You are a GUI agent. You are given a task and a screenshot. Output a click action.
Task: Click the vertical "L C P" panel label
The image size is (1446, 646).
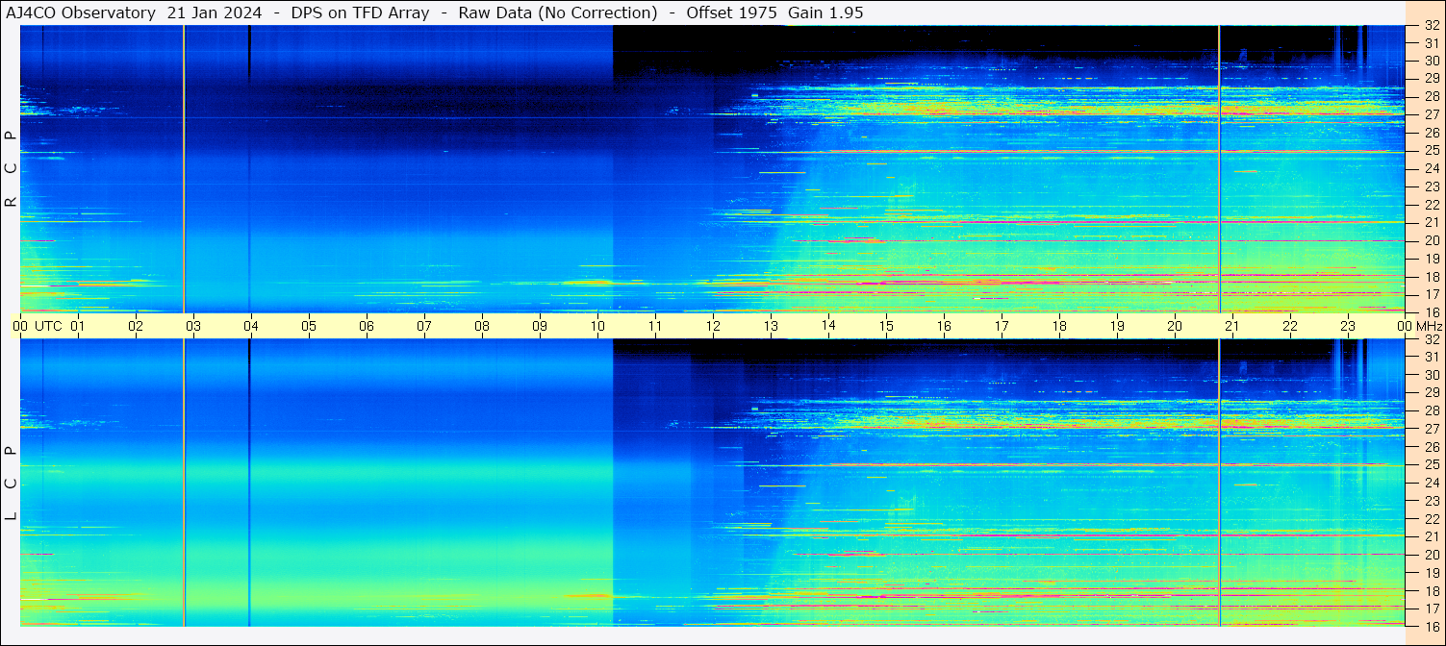click(x=11, y=484)
